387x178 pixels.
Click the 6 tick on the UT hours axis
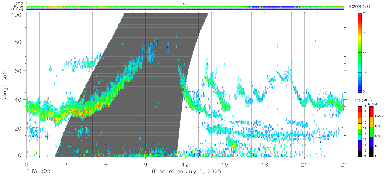106,164
